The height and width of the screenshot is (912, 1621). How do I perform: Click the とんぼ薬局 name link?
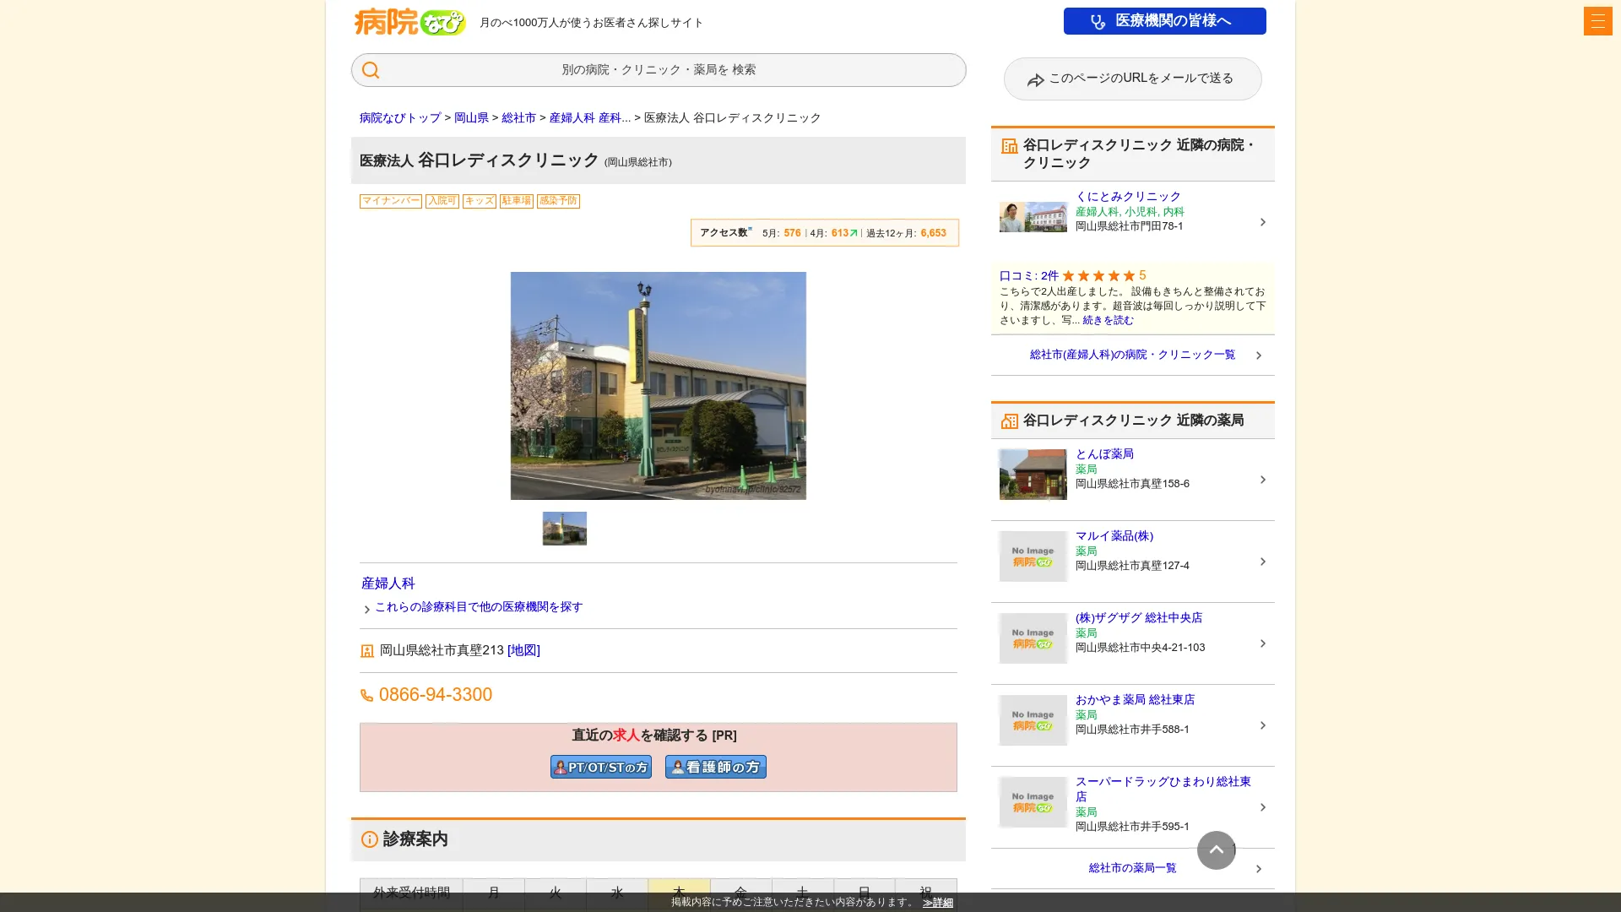point(1104,454)
